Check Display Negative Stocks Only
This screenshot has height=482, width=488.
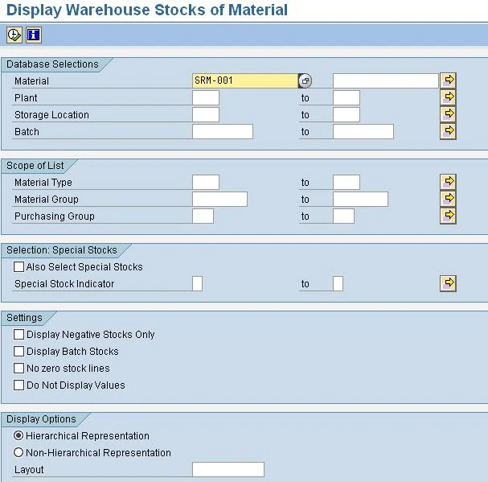point(19,335)
